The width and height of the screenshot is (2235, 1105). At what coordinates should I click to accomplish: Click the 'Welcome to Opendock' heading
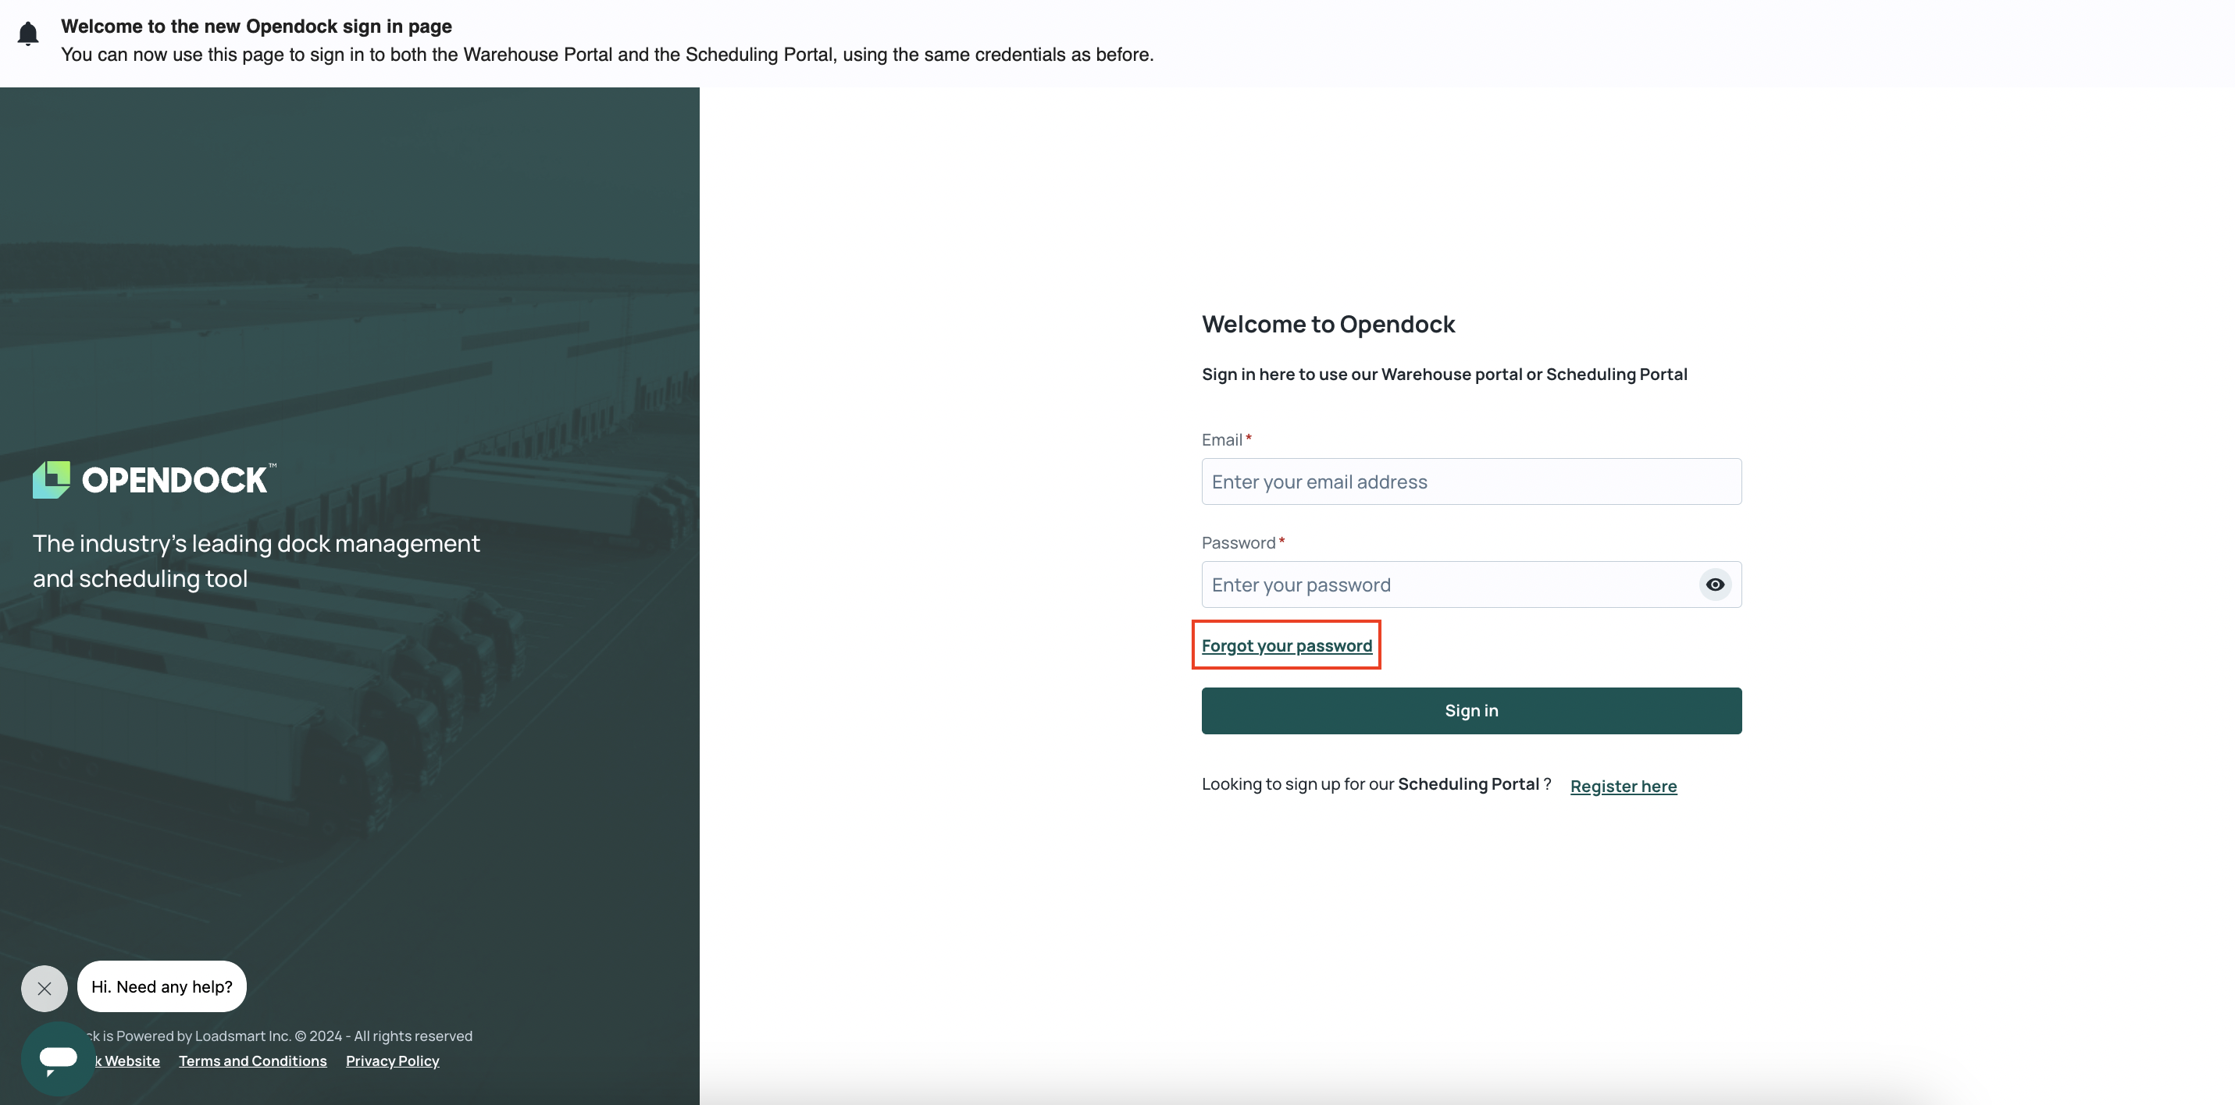tap(1328, 324)
